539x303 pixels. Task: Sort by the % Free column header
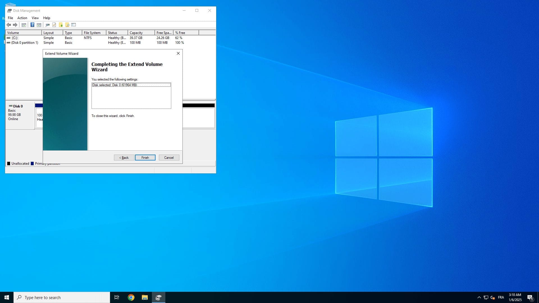point(186,33)
